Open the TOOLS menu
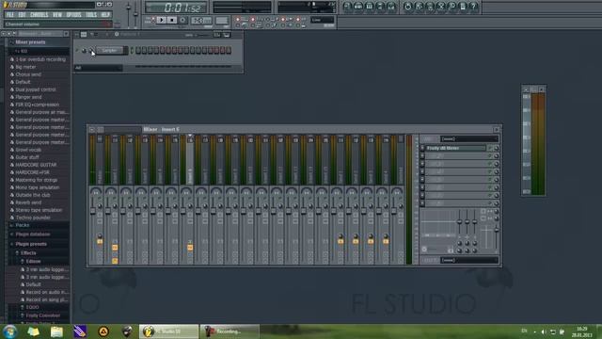Viewport: 602px width, 339px height. tap(91, 15)
